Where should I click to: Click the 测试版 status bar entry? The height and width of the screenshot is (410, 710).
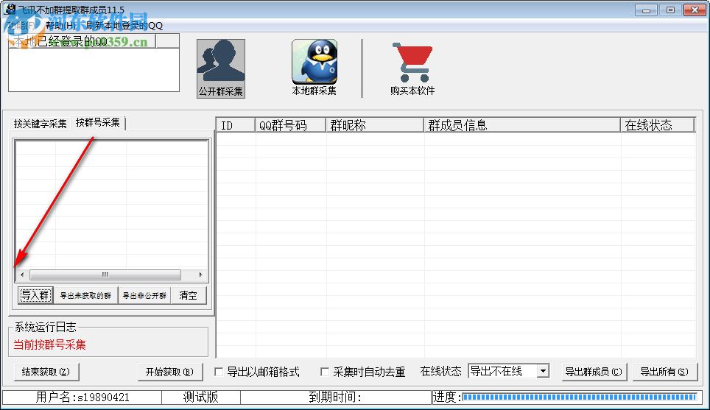(x=200, y=397)
